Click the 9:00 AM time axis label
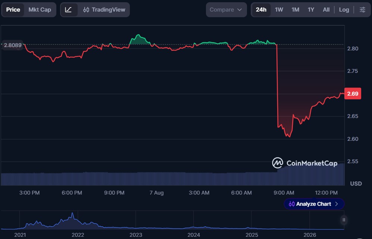The height and width of the screenshot is (239, 372). (x=284, y=193)
